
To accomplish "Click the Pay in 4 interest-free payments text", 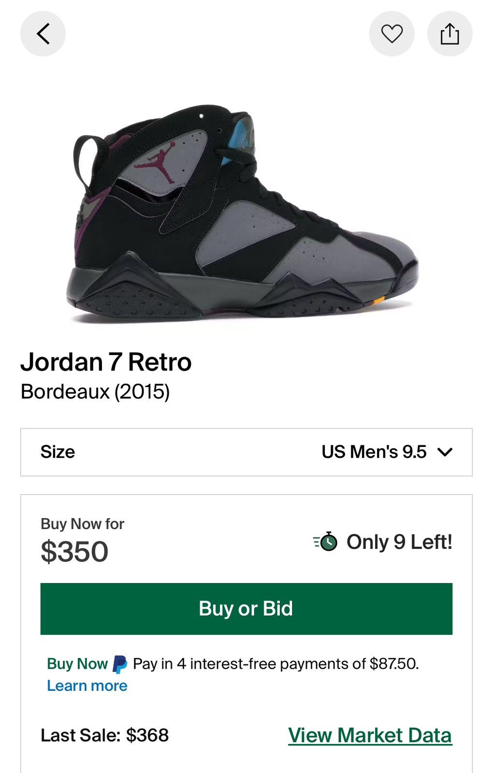I will coord(275,664).
